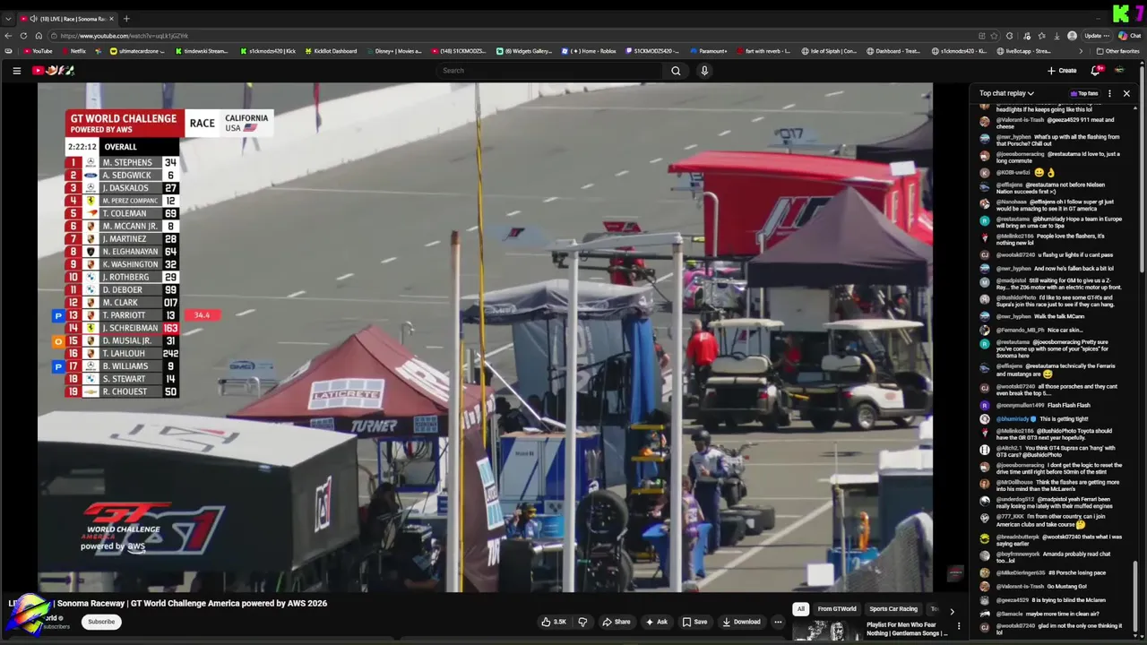Open the Paramount+ bookmark

pos(708,51)
